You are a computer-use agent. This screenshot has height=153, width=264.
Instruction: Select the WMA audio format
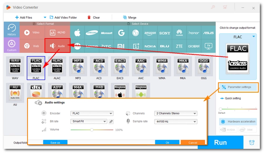[162, 66]
